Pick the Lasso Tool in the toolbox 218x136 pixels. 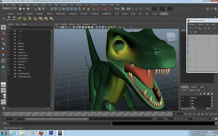[x=3, y=33]
